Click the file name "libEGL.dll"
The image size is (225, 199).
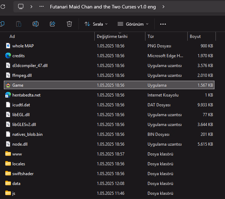coord(21,115)
